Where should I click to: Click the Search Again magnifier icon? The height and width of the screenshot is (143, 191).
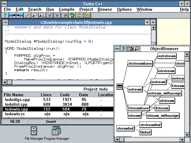click(42, 15)
